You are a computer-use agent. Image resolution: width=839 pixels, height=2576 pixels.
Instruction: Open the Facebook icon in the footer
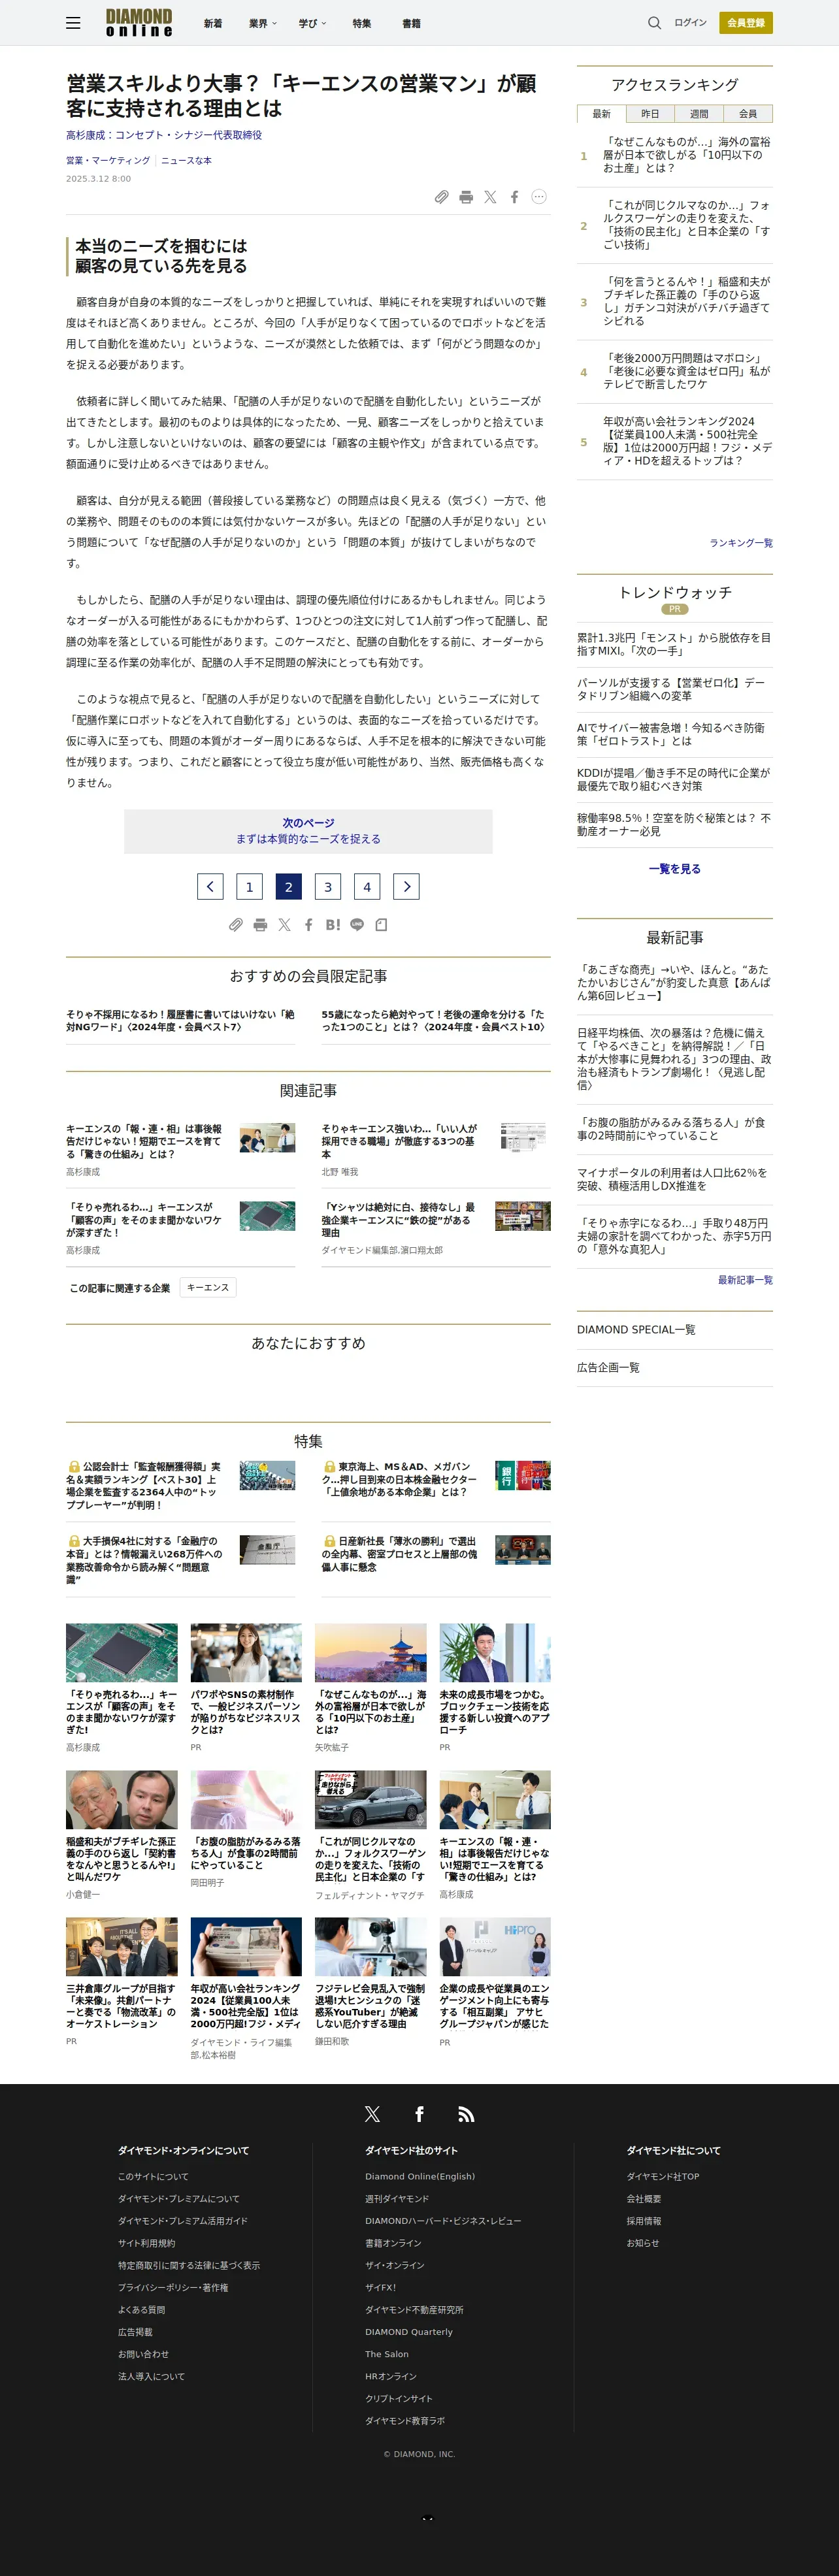click(x=419, y=2113)
